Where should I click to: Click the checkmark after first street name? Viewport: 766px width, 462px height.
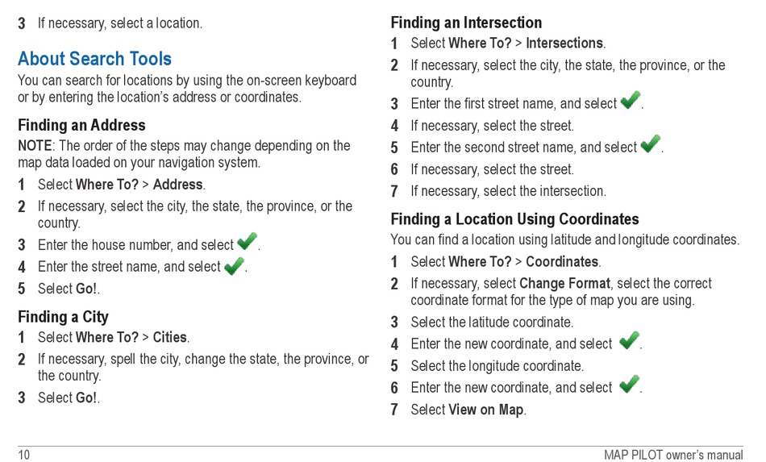tap(631, 100)
